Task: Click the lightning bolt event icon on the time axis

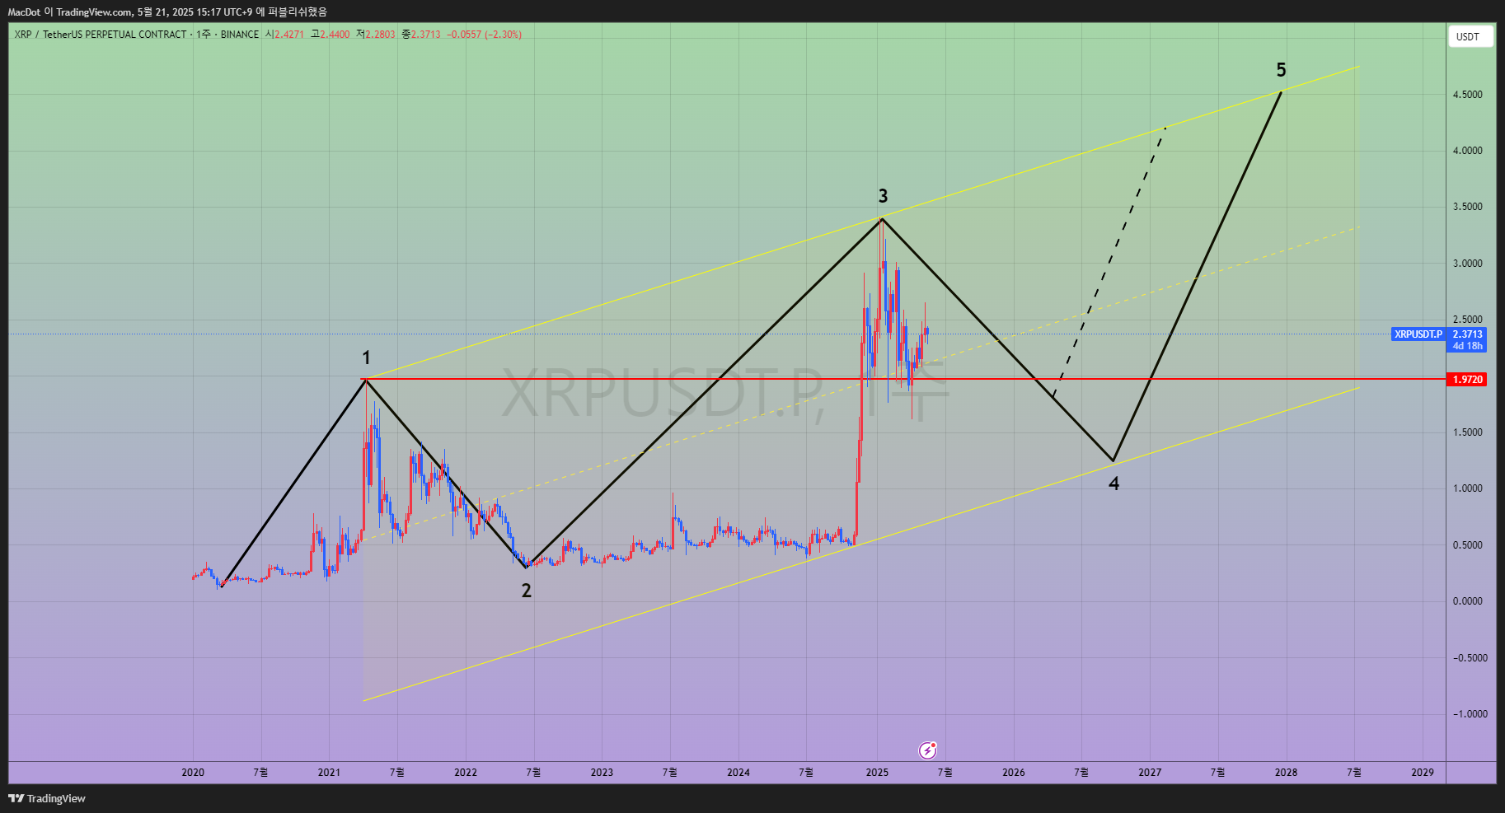Action: click(928, 750)
